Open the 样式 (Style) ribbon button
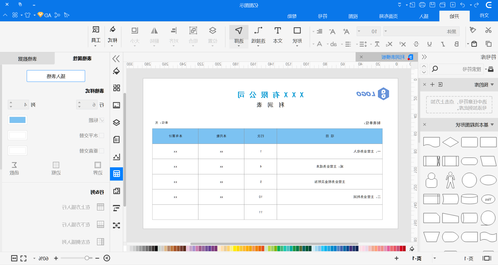This screenshot has width=498, height=265. [x=113, y=36]
